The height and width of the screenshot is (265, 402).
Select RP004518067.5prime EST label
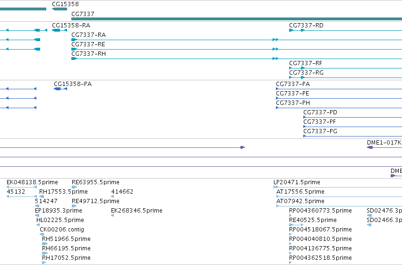pyautogui.click(x=320, y=230)
